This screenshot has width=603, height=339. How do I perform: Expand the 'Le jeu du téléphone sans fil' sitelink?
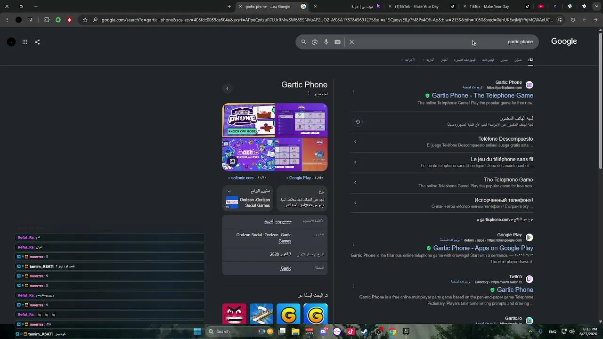tap(355, 162)
